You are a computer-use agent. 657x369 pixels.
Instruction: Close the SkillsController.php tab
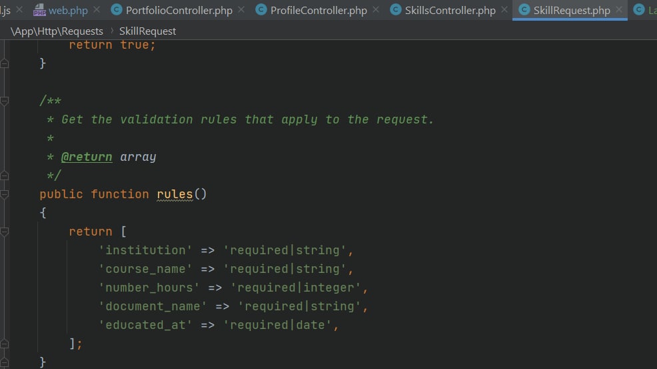pos(504,9)
